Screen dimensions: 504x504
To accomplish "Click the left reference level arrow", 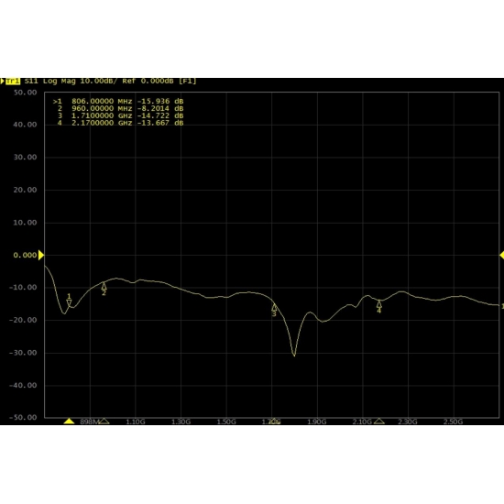I will coord(41,256).
